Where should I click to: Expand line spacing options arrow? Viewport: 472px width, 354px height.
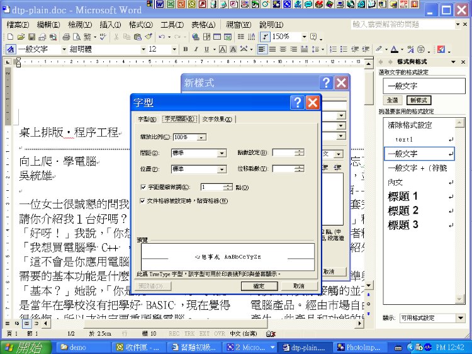323,49
